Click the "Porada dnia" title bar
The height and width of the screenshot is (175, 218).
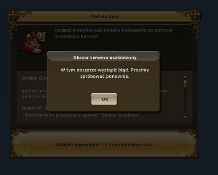(x=104, y=16)
